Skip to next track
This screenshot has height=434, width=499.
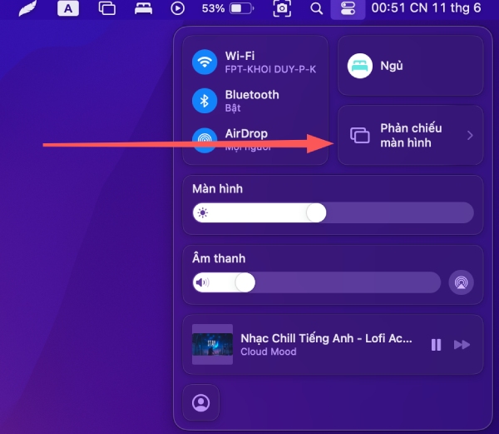pos(462,345)
